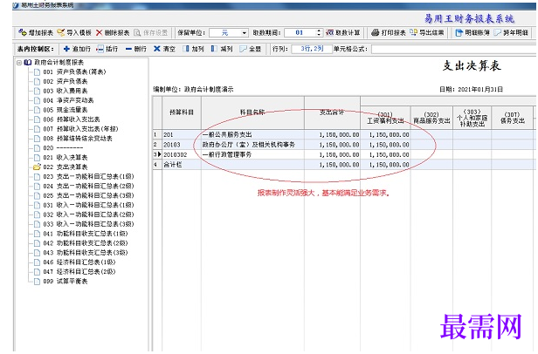Click the (307) 债务支出 column header
The height and width of the screenshot is (354, 538).
(513, 118)
